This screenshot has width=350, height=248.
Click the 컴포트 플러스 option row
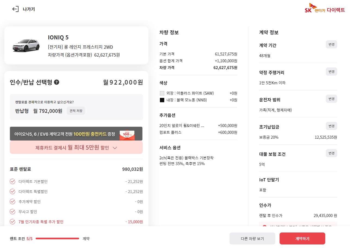pos(198,132)
